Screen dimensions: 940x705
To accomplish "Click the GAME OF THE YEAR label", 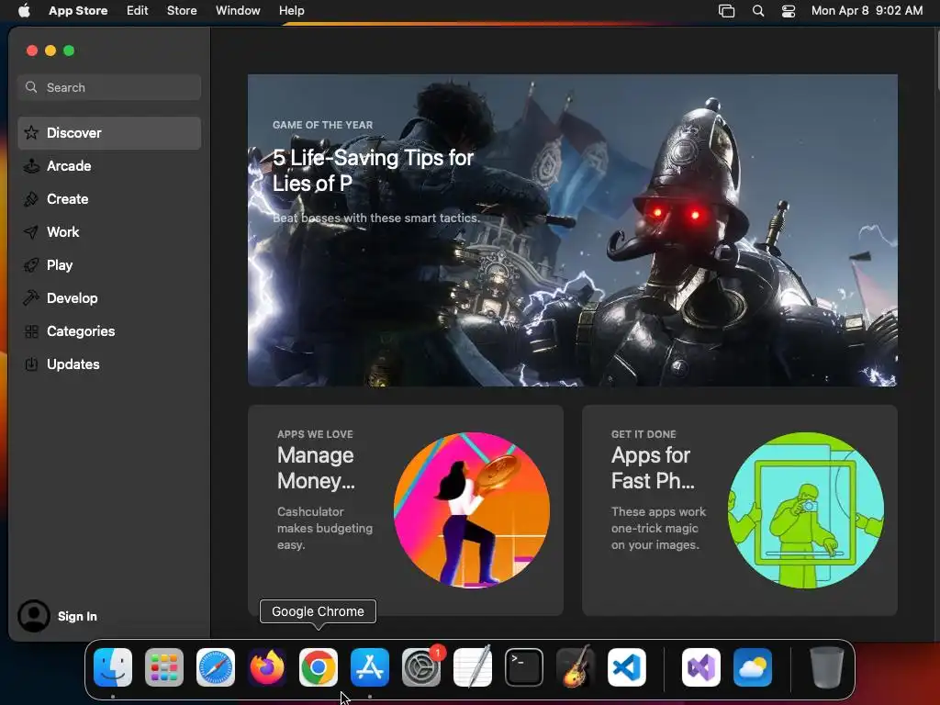I will (x=322, y=125).
